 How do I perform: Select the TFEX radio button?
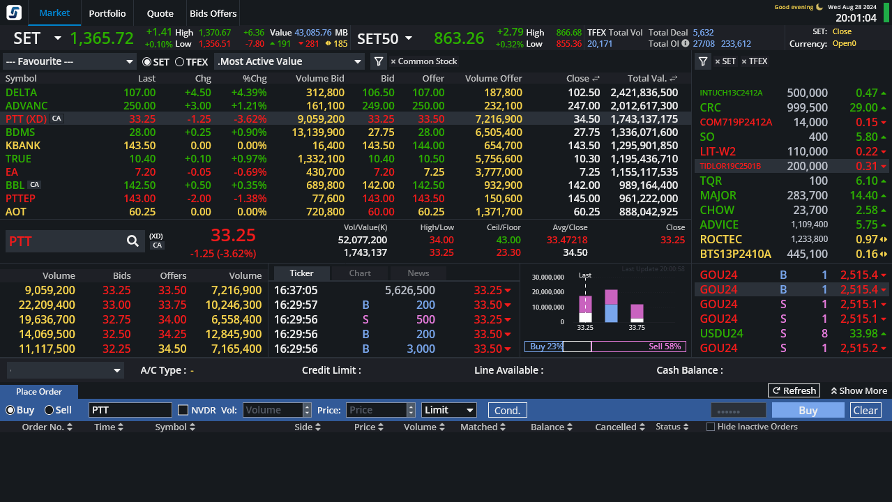180,62
